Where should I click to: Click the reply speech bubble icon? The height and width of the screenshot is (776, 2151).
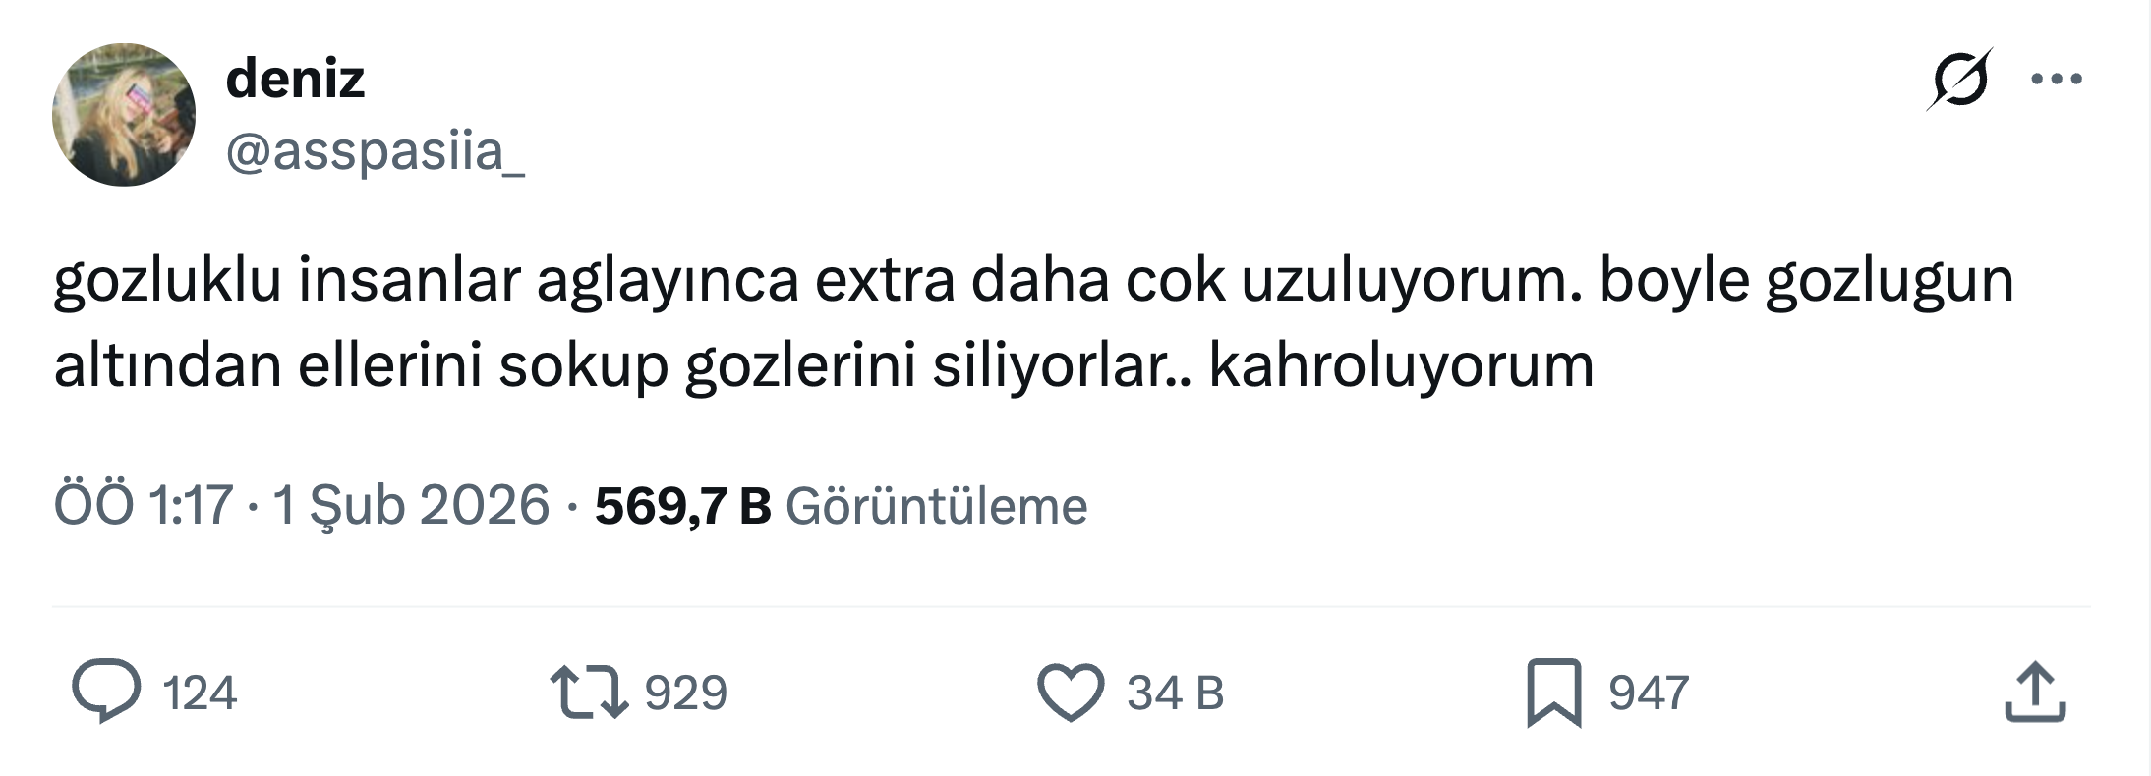tap(106, 691)
